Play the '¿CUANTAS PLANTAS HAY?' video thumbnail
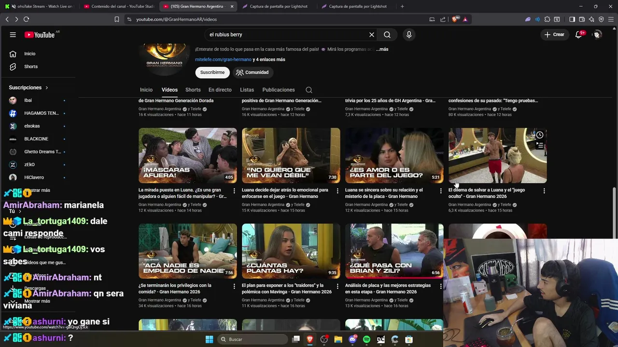This screenshot has width=618, height=347. [291, 251]
